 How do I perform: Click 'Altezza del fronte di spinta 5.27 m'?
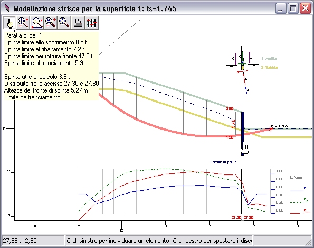point(46,90)
